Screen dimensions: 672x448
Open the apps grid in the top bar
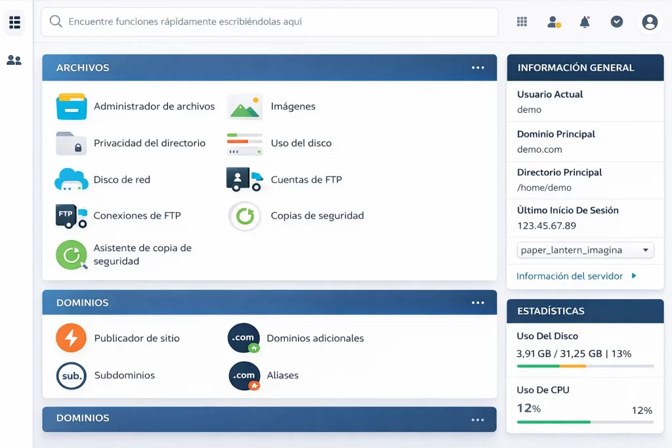point(522,21)
